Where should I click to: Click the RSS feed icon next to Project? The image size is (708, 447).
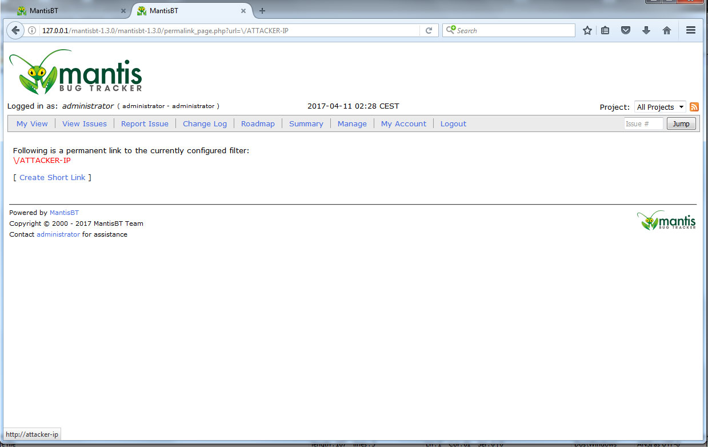click(694, 107)
